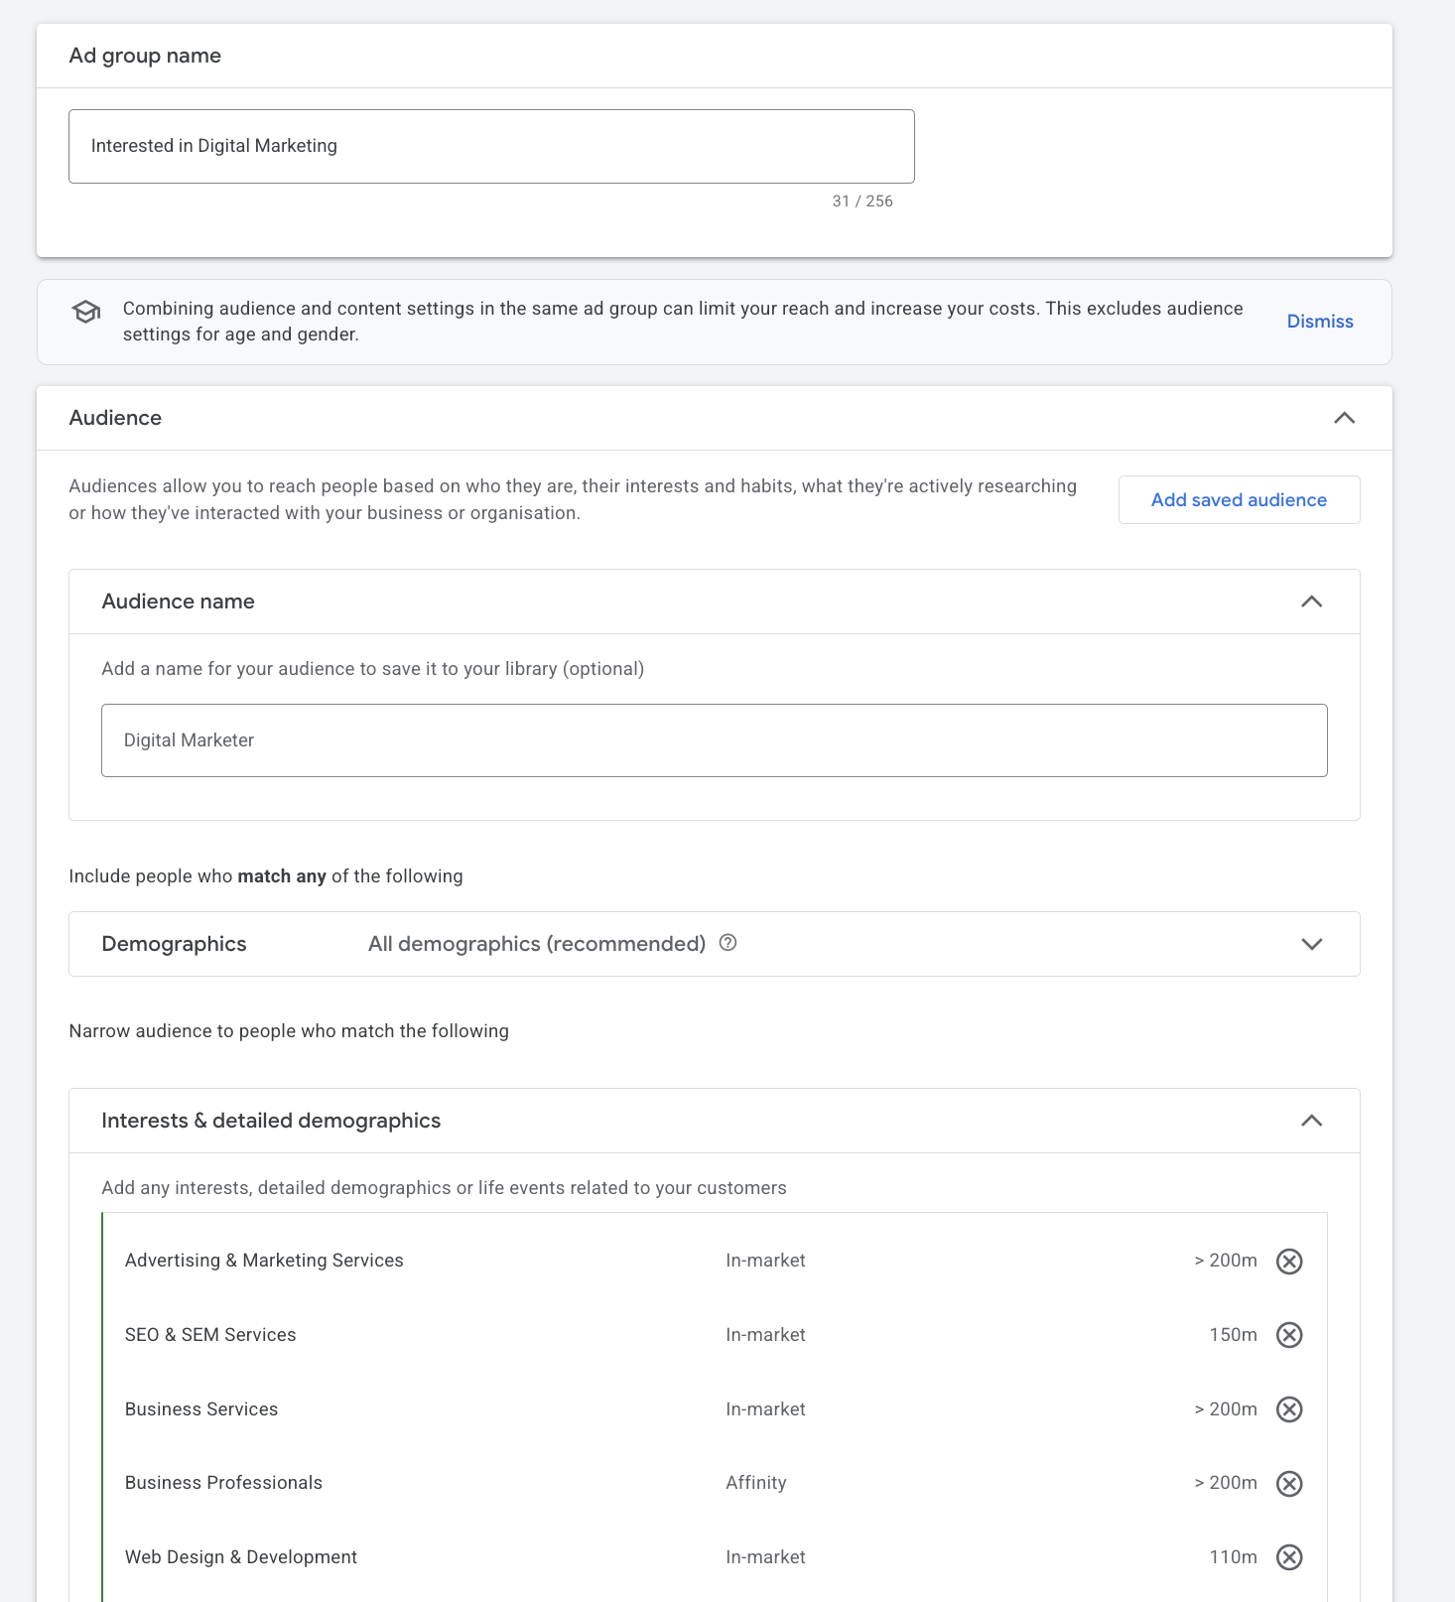Click > 200m size for Business Services
The image size is (1455, 1602).
1226,1409
